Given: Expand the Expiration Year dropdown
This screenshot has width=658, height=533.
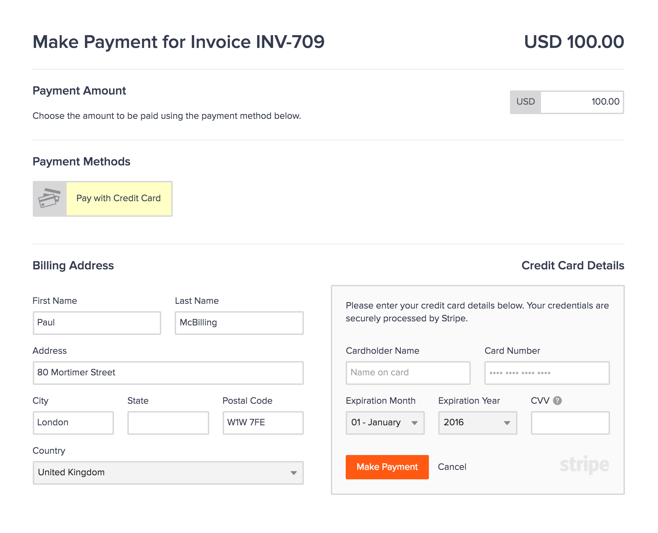Looking at the screenshot, I should [x=476, y=422].
